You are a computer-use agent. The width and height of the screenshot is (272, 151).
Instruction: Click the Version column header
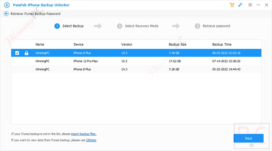(x=126, y=45)
